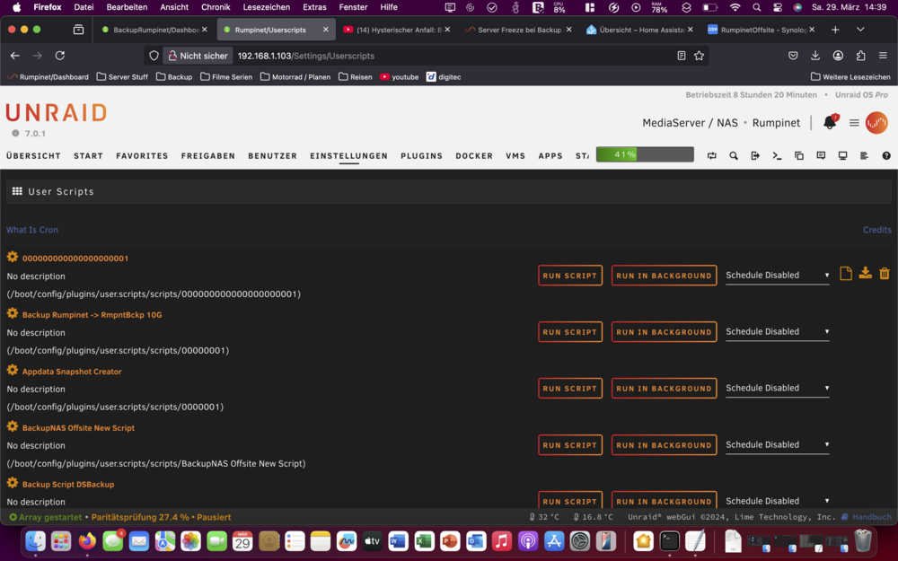898x561 pixels.
Task: Click Unraid logo
Action: coord(56,113)
